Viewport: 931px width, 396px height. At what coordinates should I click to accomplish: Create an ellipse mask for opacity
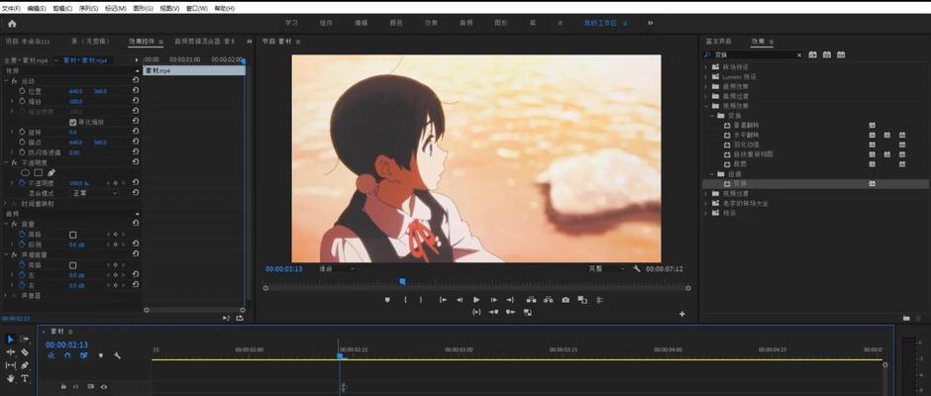coord(26,172)
